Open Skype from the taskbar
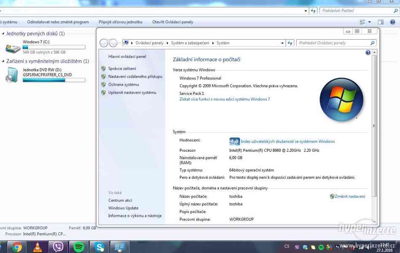 [x=99, y=247]
